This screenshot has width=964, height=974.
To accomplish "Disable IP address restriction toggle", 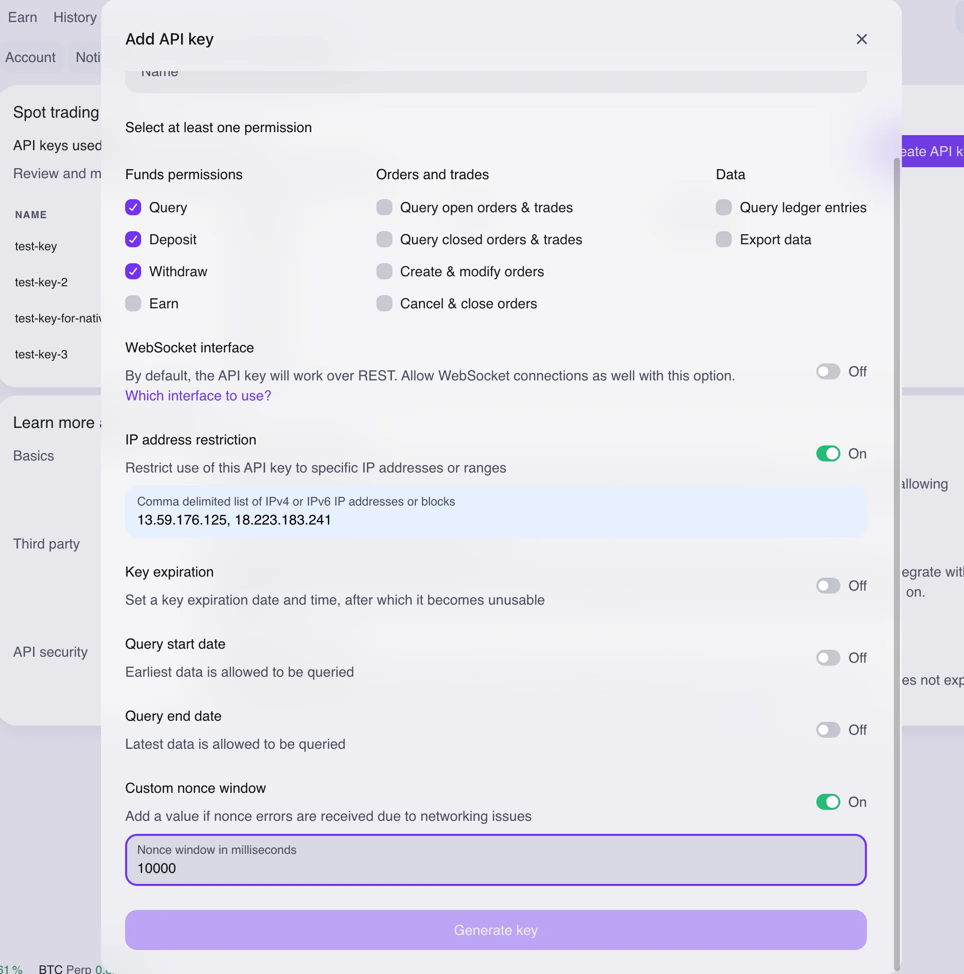I will coord(828,454).
